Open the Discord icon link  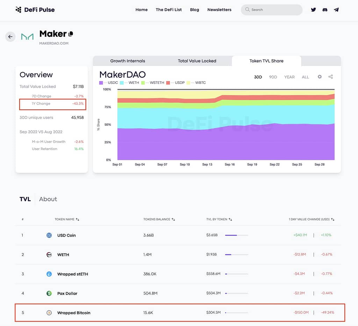click(325, 10)
